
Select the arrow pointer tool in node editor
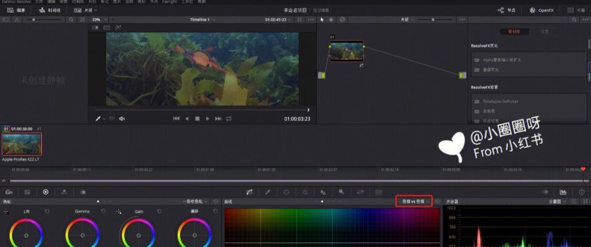tap(322, 20)
